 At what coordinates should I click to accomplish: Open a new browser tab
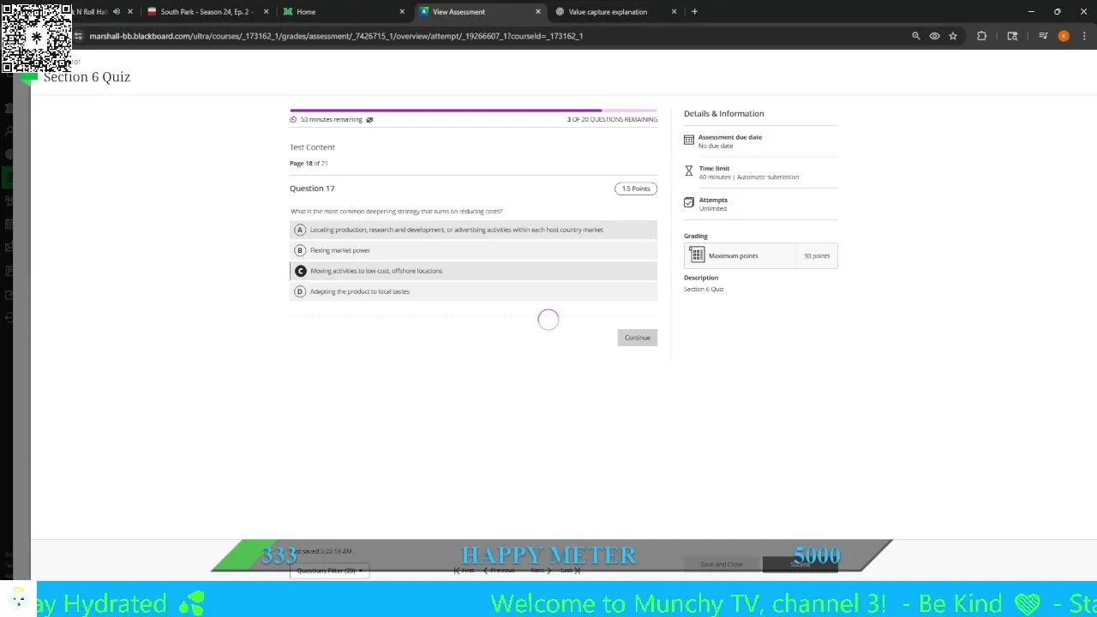click(x=694, y=12)
